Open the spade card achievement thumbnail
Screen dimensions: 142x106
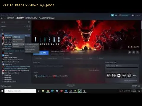click(119, 76)
